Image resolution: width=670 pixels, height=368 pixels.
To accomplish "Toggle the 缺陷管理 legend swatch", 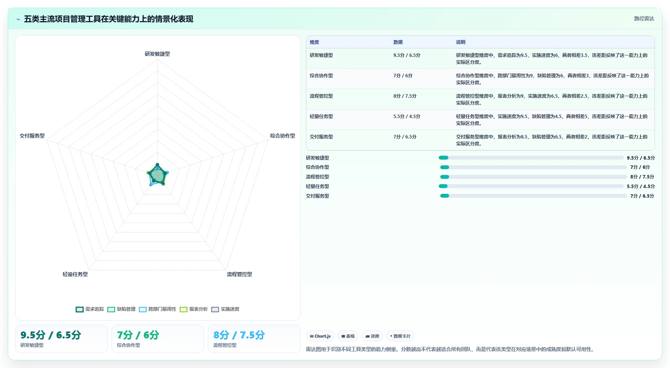I will pyautogui.click(x=111, y=310).
